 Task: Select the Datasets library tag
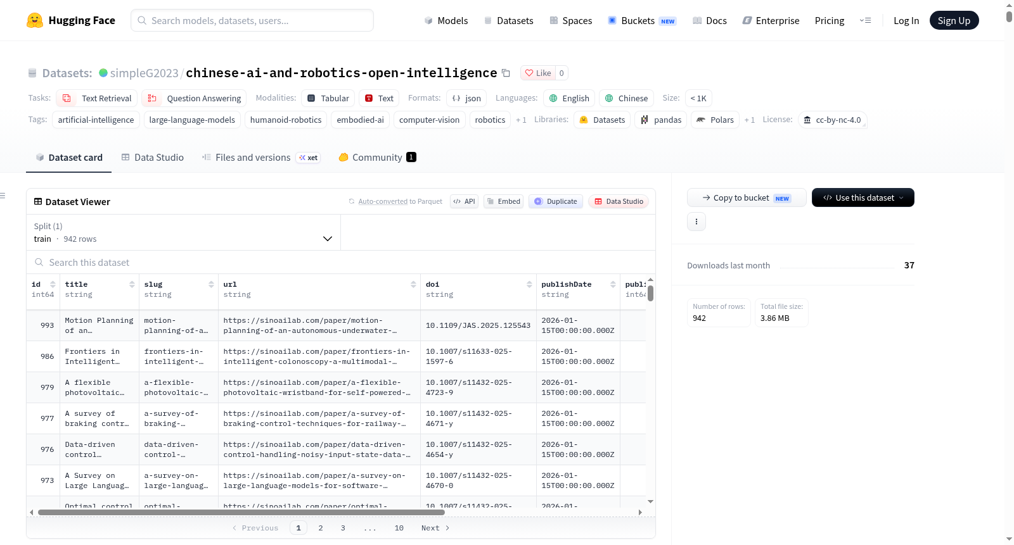602,120
